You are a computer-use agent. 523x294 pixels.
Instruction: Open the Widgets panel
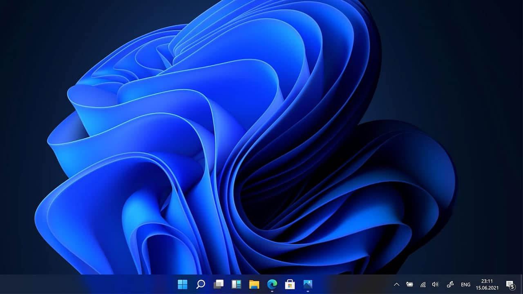click(x=236, y=284)
